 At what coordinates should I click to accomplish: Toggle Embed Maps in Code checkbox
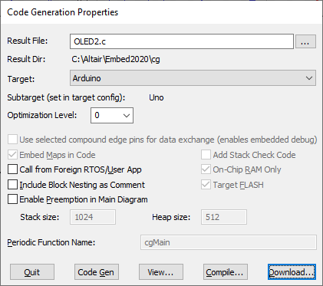point(12,155)
